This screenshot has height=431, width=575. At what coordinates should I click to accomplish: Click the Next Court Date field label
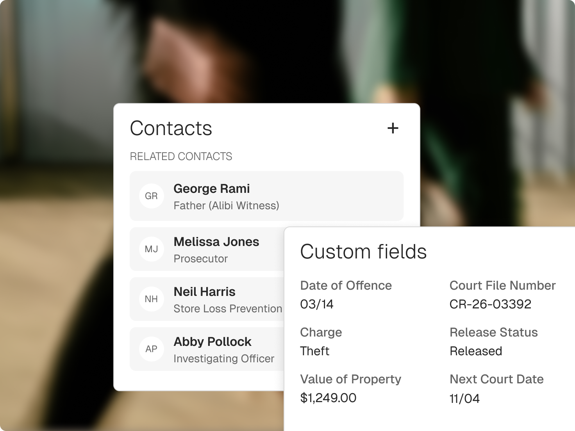(496, 379)
